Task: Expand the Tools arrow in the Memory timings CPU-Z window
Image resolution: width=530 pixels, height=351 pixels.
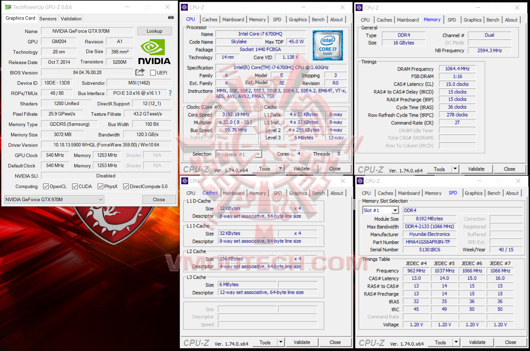Action: 455,169
